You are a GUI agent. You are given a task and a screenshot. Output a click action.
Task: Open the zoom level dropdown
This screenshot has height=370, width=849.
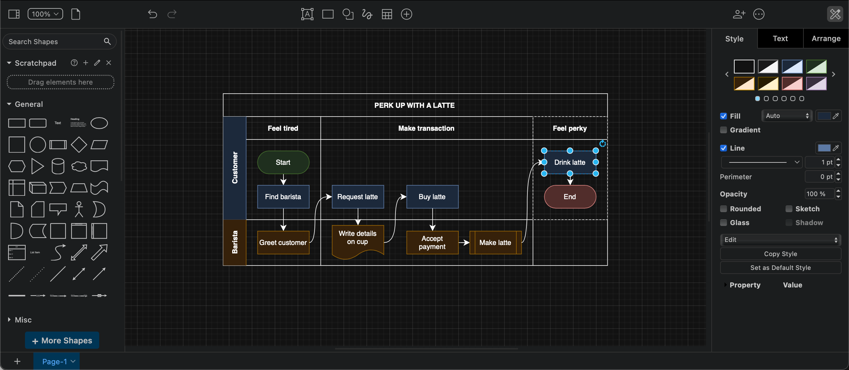pos(45,14)
